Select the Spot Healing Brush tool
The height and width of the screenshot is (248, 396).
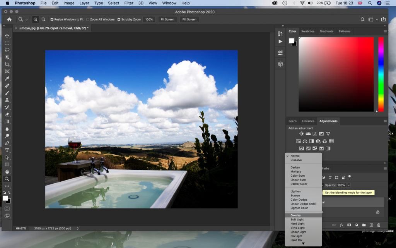[7, 86]
